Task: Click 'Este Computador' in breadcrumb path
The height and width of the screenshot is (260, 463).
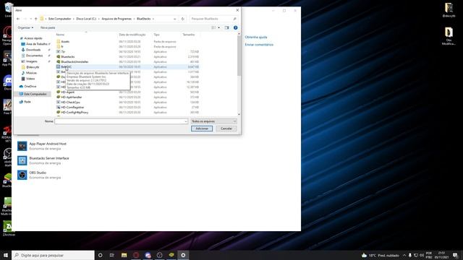Action: coord(59,19)
